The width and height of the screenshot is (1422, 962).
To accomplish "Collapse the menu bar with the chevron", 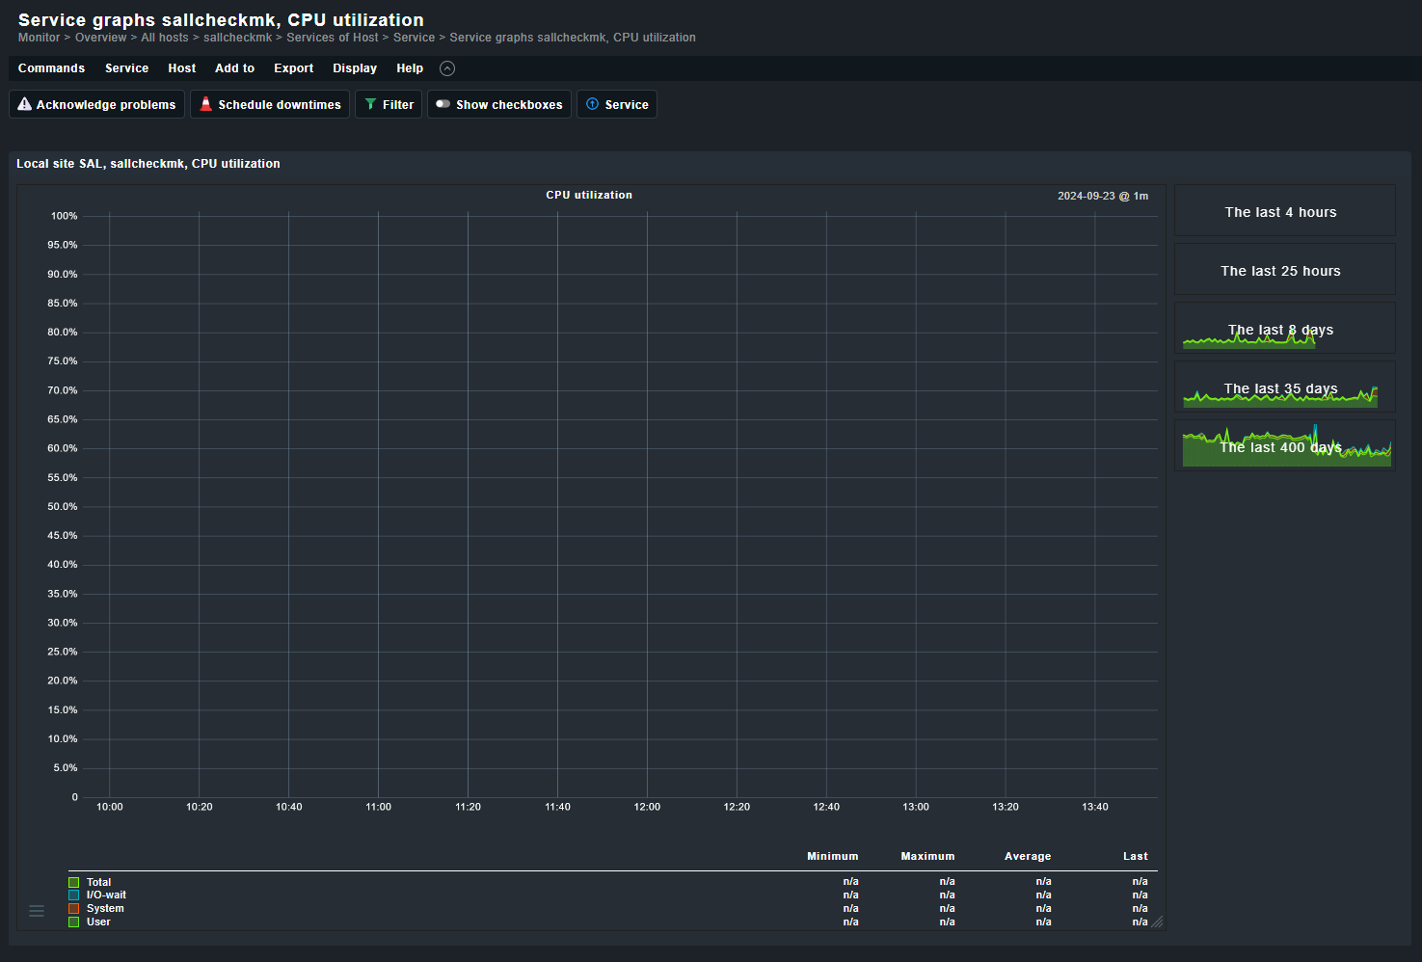I will pos(446,67).
